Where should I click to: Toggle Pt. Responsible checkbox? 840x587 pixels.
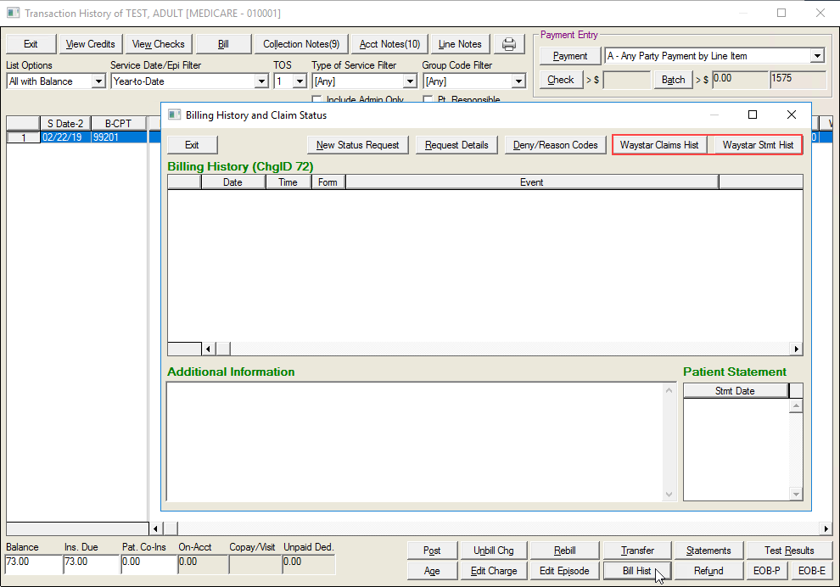[428, 99]
